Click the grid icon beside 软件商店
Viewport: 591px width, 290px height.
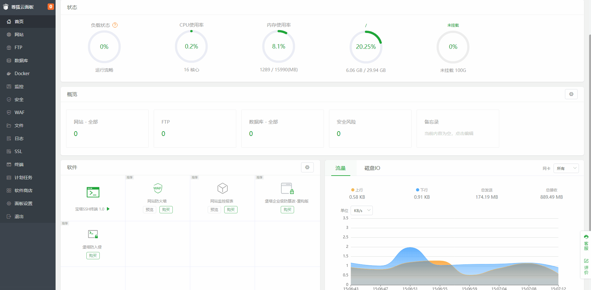tap(9, 190)
